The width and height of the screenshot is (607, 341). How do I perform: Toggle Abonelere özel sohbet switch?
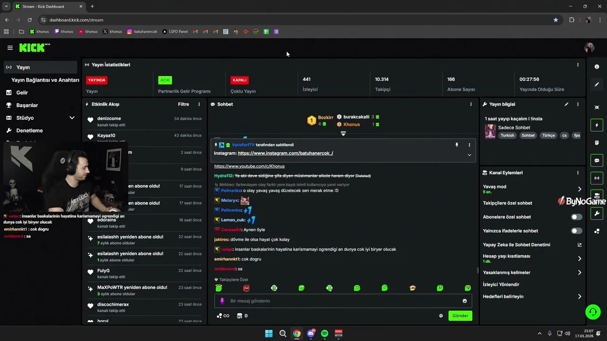pyautogui.click(x=576, y=217)
